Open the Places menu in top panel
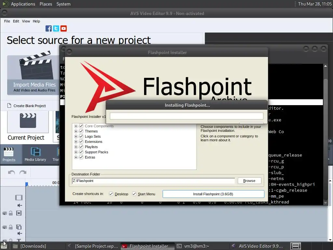The width and height of the screenshot is (333, 250). click(46, 4)
